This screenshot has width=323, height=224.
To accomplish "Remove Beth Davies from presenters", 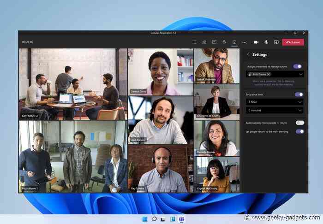I will (x=269, y=74).
